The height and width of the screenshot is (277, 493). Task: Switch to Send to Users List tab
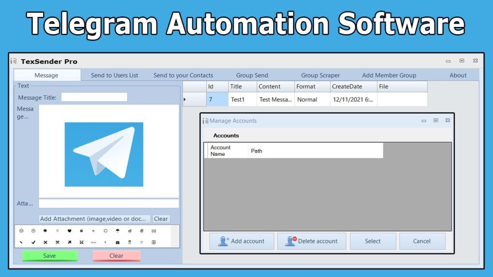(x=115, y=76)
